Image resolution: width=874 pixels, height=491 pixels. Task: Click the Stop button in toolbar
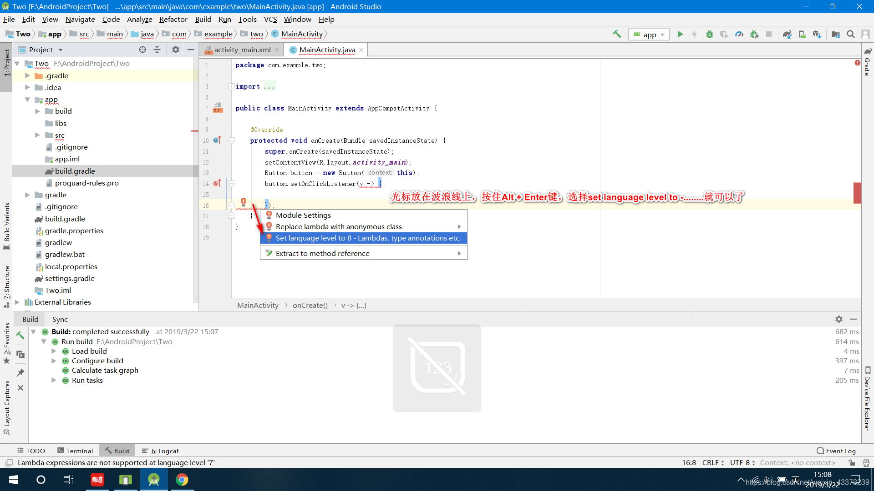769,34
